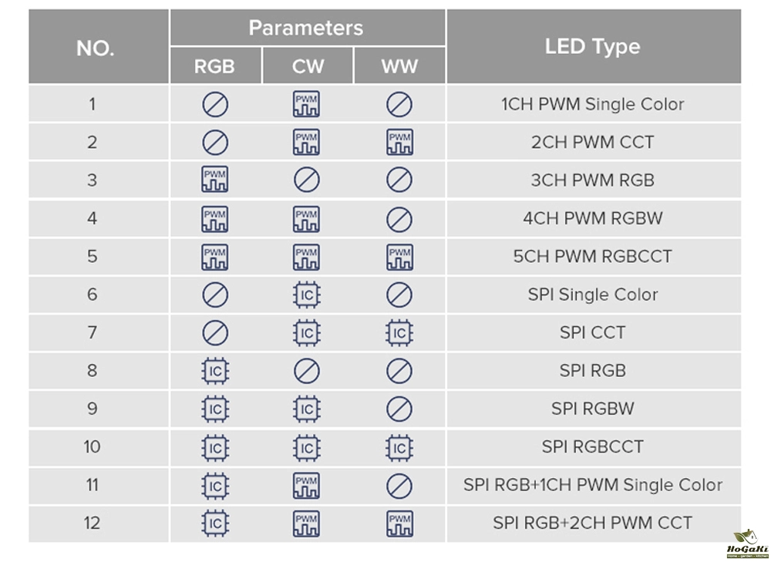Select the RGB column header

coord(214,66)
